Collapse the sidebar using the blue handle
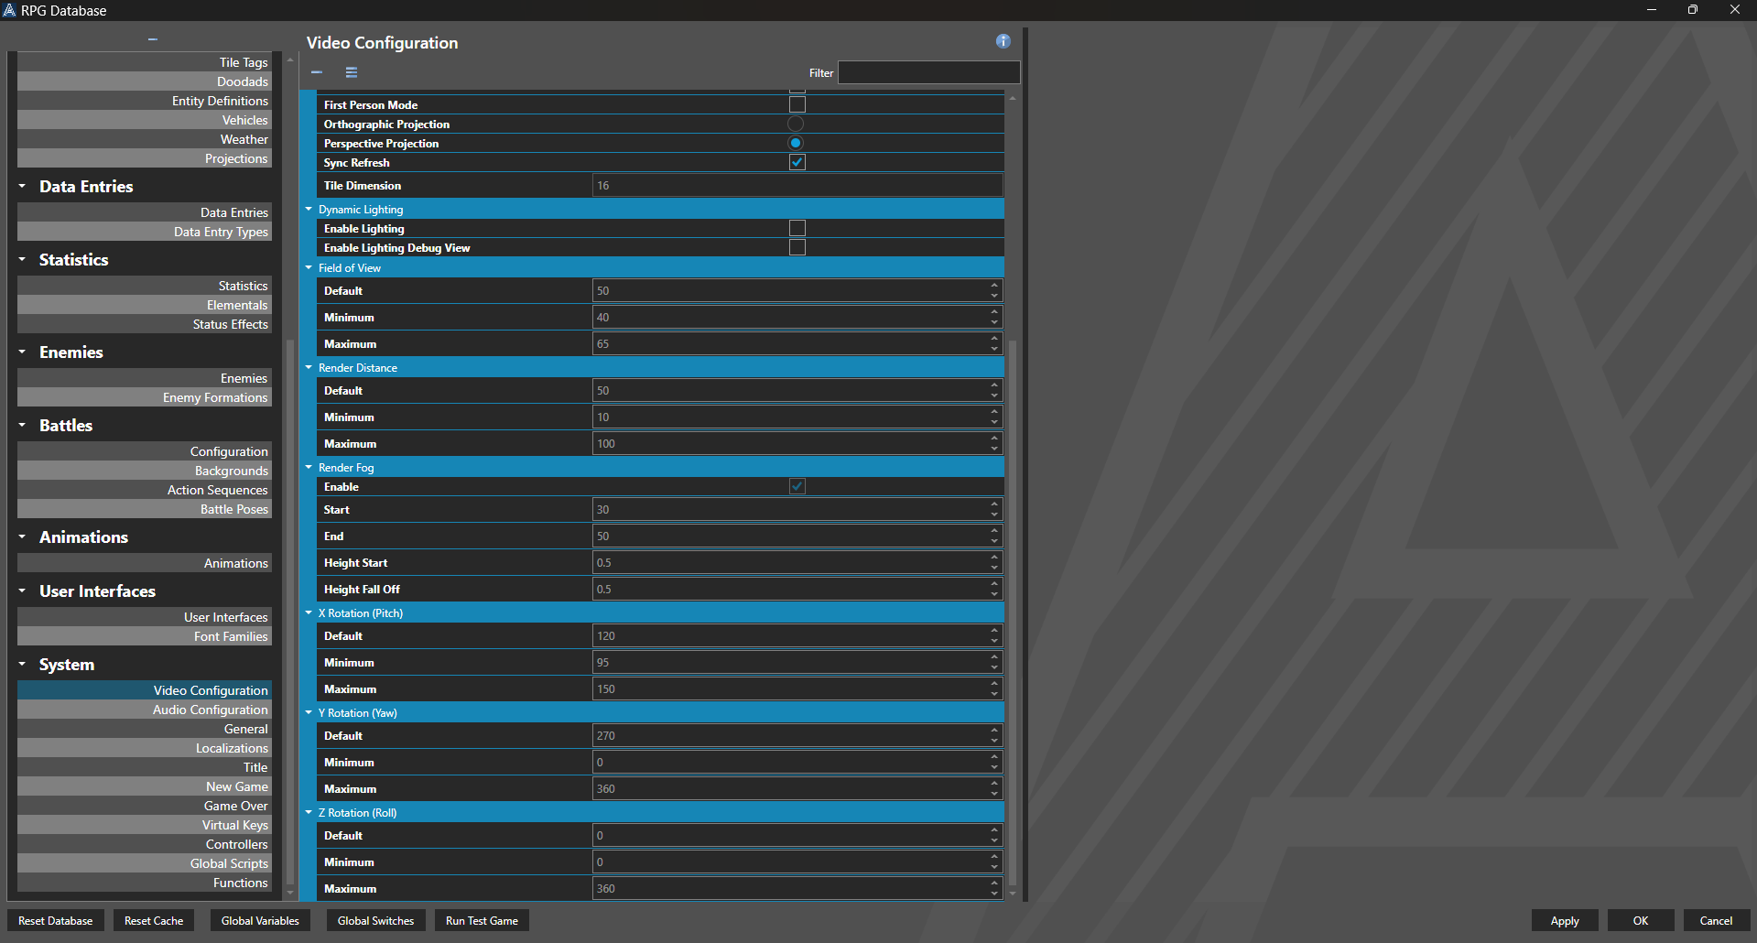The height and width of the screenshot is (943, 1757). [x=152, y=39]
